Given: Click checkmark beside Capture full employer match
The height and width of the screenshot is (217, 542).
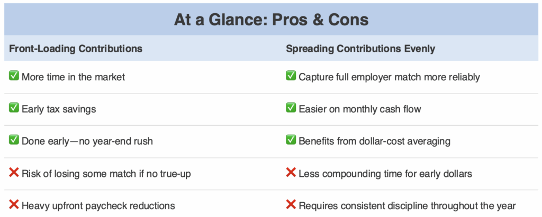Looking at the screenshot, I should pyautogui.click(x=291, y=76).
